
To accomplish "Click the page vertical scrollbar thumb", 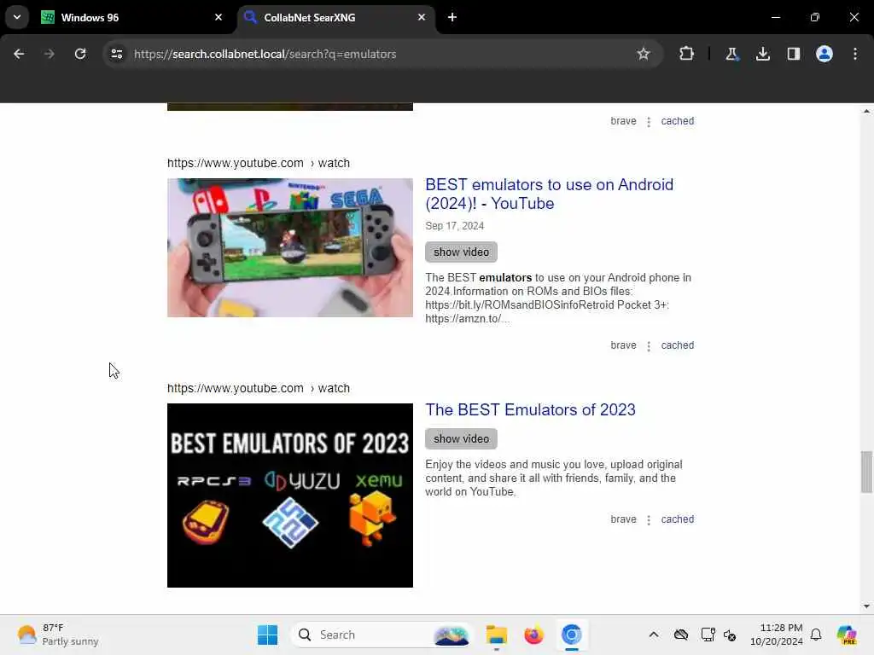I will click(865, 472).
